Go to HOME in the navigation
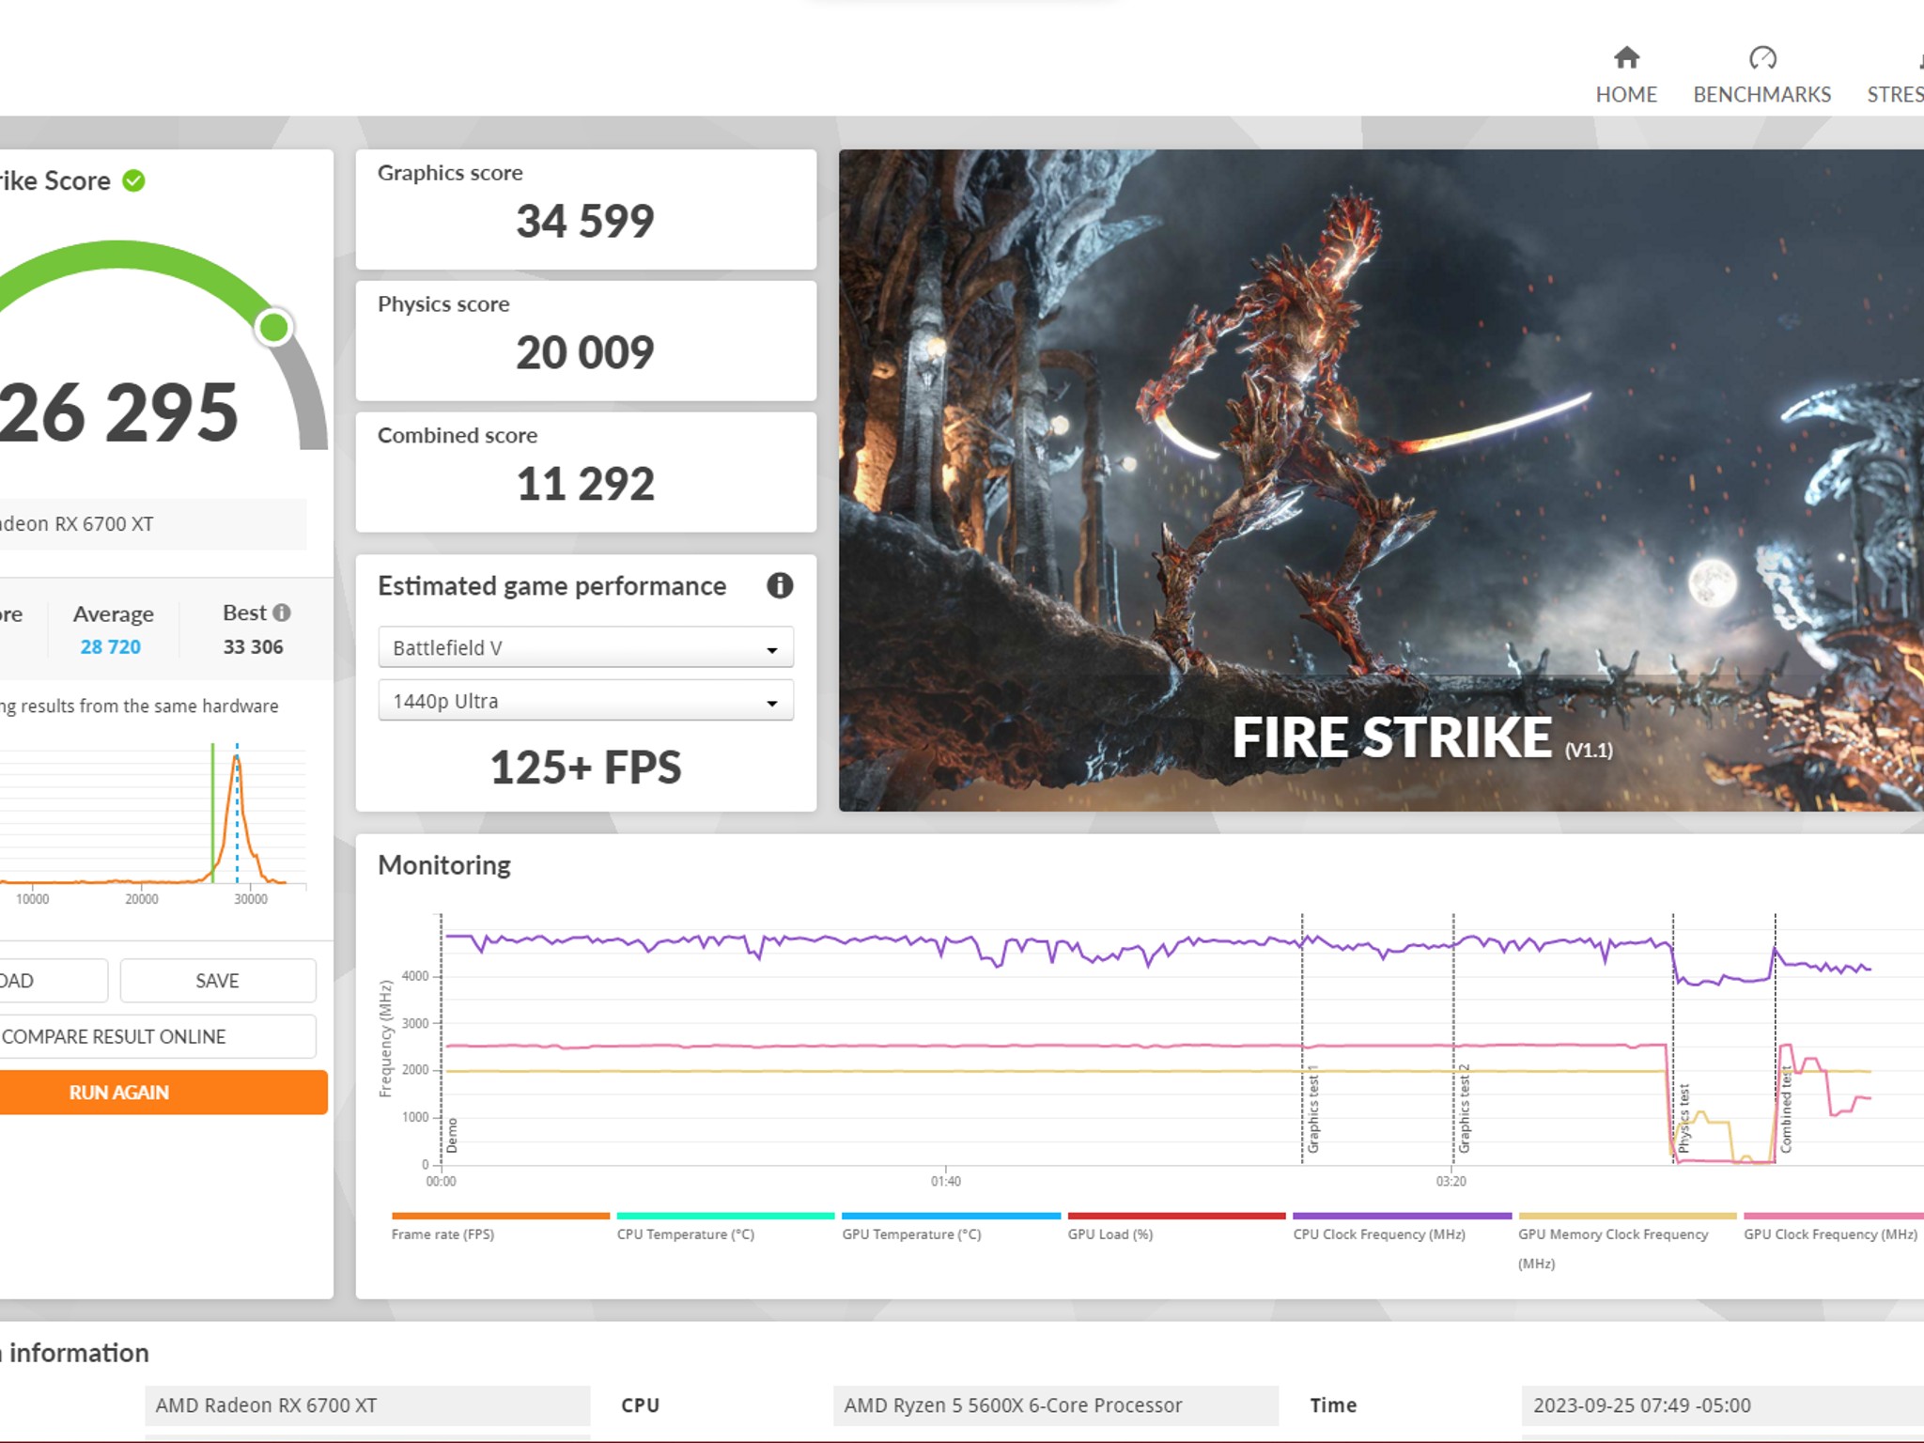 1626,95
